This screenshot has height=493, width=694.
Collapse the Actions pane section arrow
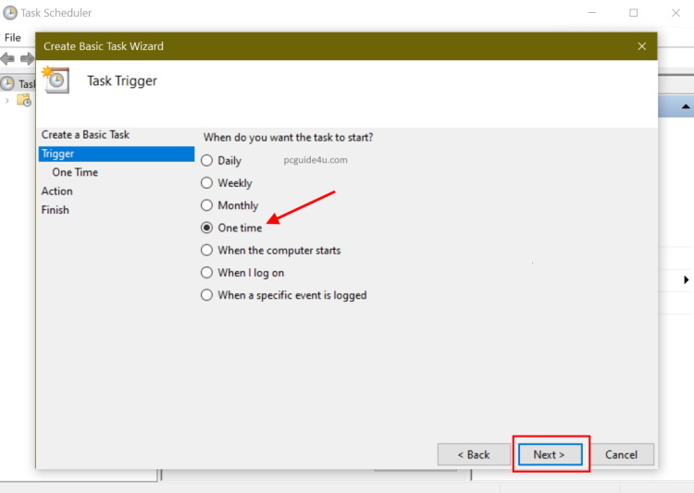(685, 107)
